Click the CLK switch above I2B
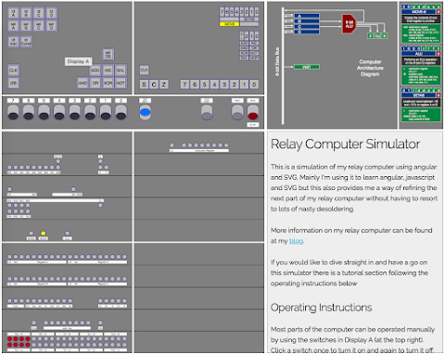 (x=13, y=70)
